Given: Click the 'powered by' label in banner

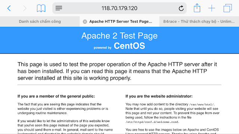Looking at the screenshot, I should coord(103,48).
